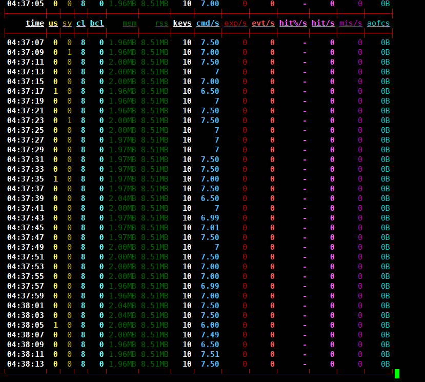Click the "rss" column header
This screenshot has width=425, height=382.
click(161, 23)
